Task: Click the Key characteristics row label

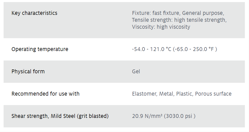Action: coord(34,13)
